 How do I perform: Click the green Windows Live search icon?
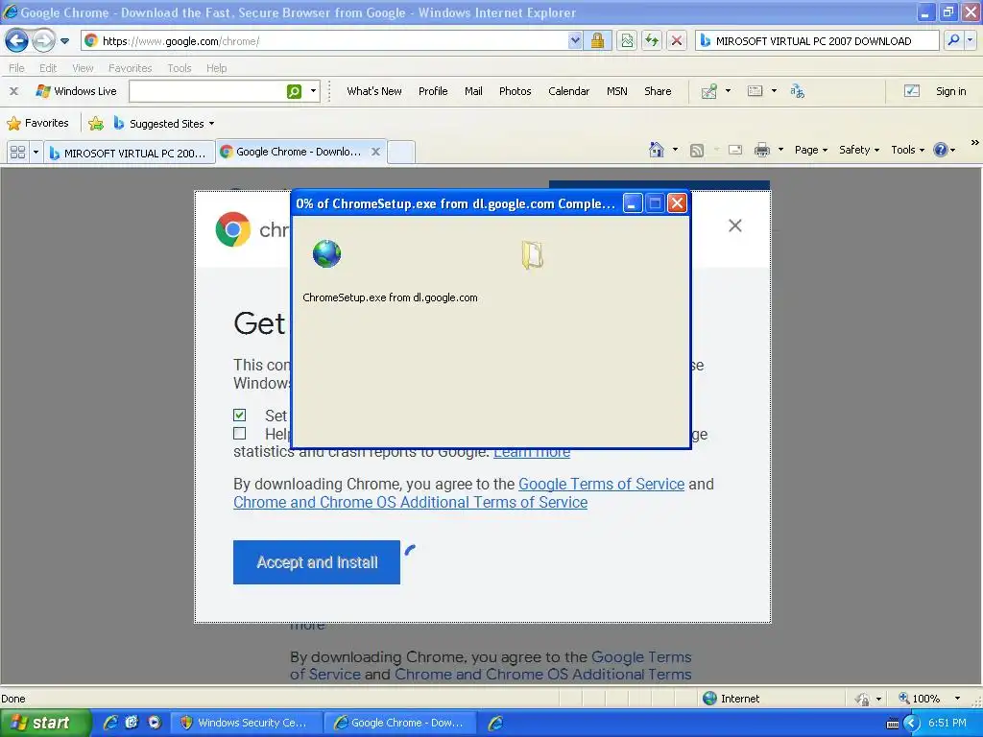point(294,91)
